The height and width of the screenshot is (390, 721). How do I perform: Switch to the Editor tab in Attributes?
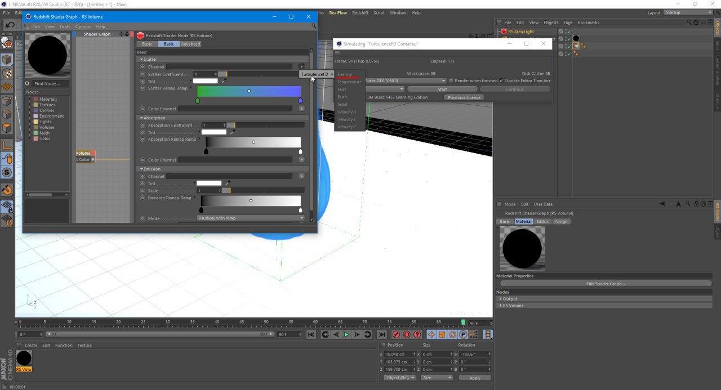point(542,222)
